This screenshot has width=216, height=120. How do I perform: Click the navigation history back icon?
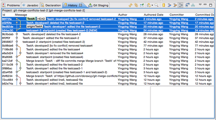coord(149,5)
